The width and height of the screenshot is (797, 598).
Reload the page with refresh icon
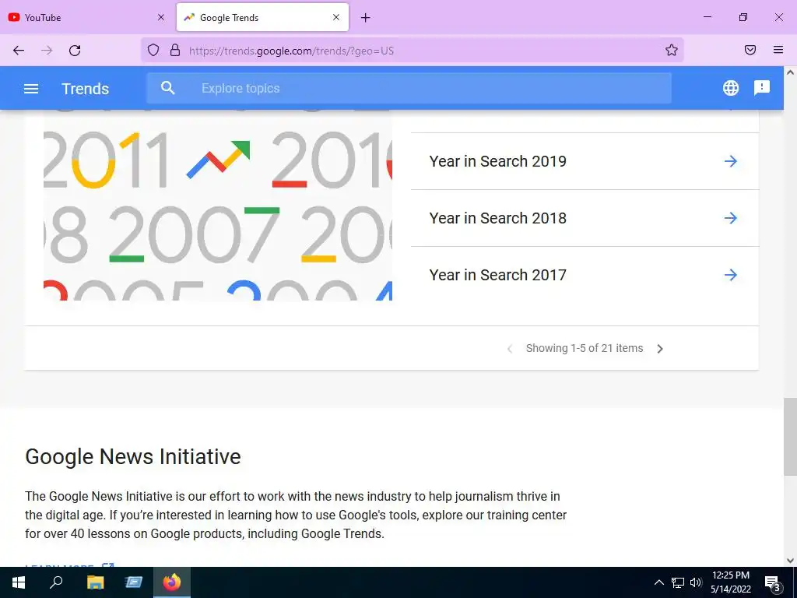pos(75,50)
